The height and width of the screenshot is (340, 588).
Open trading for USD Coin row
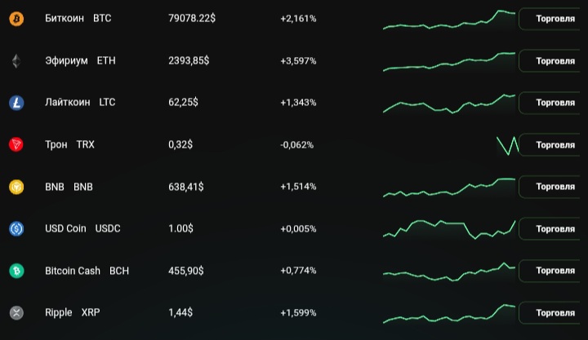[x=555, y=229]
